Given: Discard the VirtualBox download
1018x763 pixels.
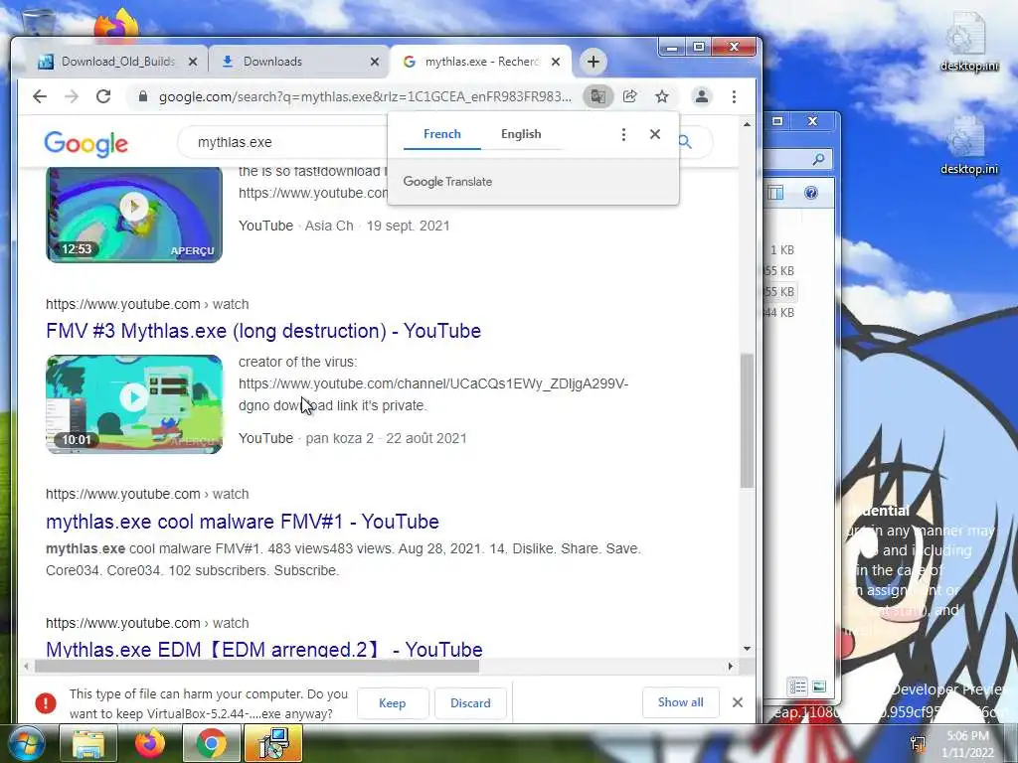Looking at the screenshot, I should coord(470,703).
